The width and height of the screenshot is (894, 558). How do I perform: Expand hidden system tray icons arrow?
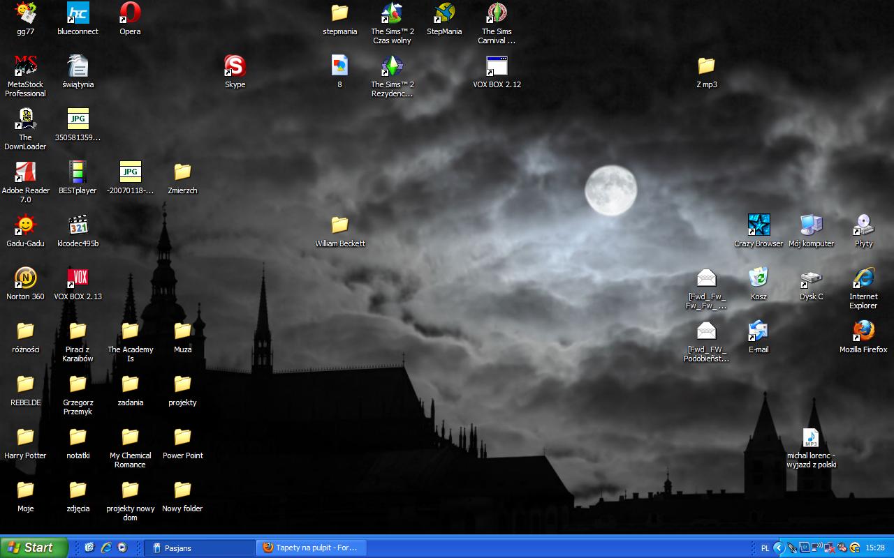(778, 548)
